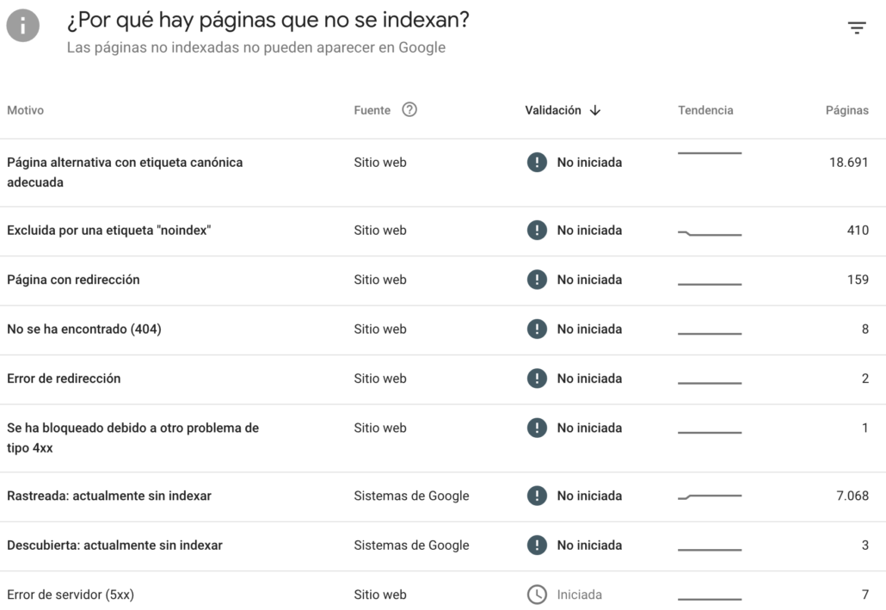Viewport: 886px width, 610px height.
Task: Click warning icon in 404 row
Action: pos(537,330)
